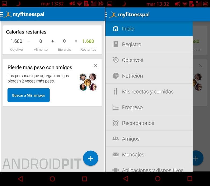Screen dimensions: 210x186
Task: Tap Android home button on left screen
Action: pyautogui.click(x=52, y=179)
